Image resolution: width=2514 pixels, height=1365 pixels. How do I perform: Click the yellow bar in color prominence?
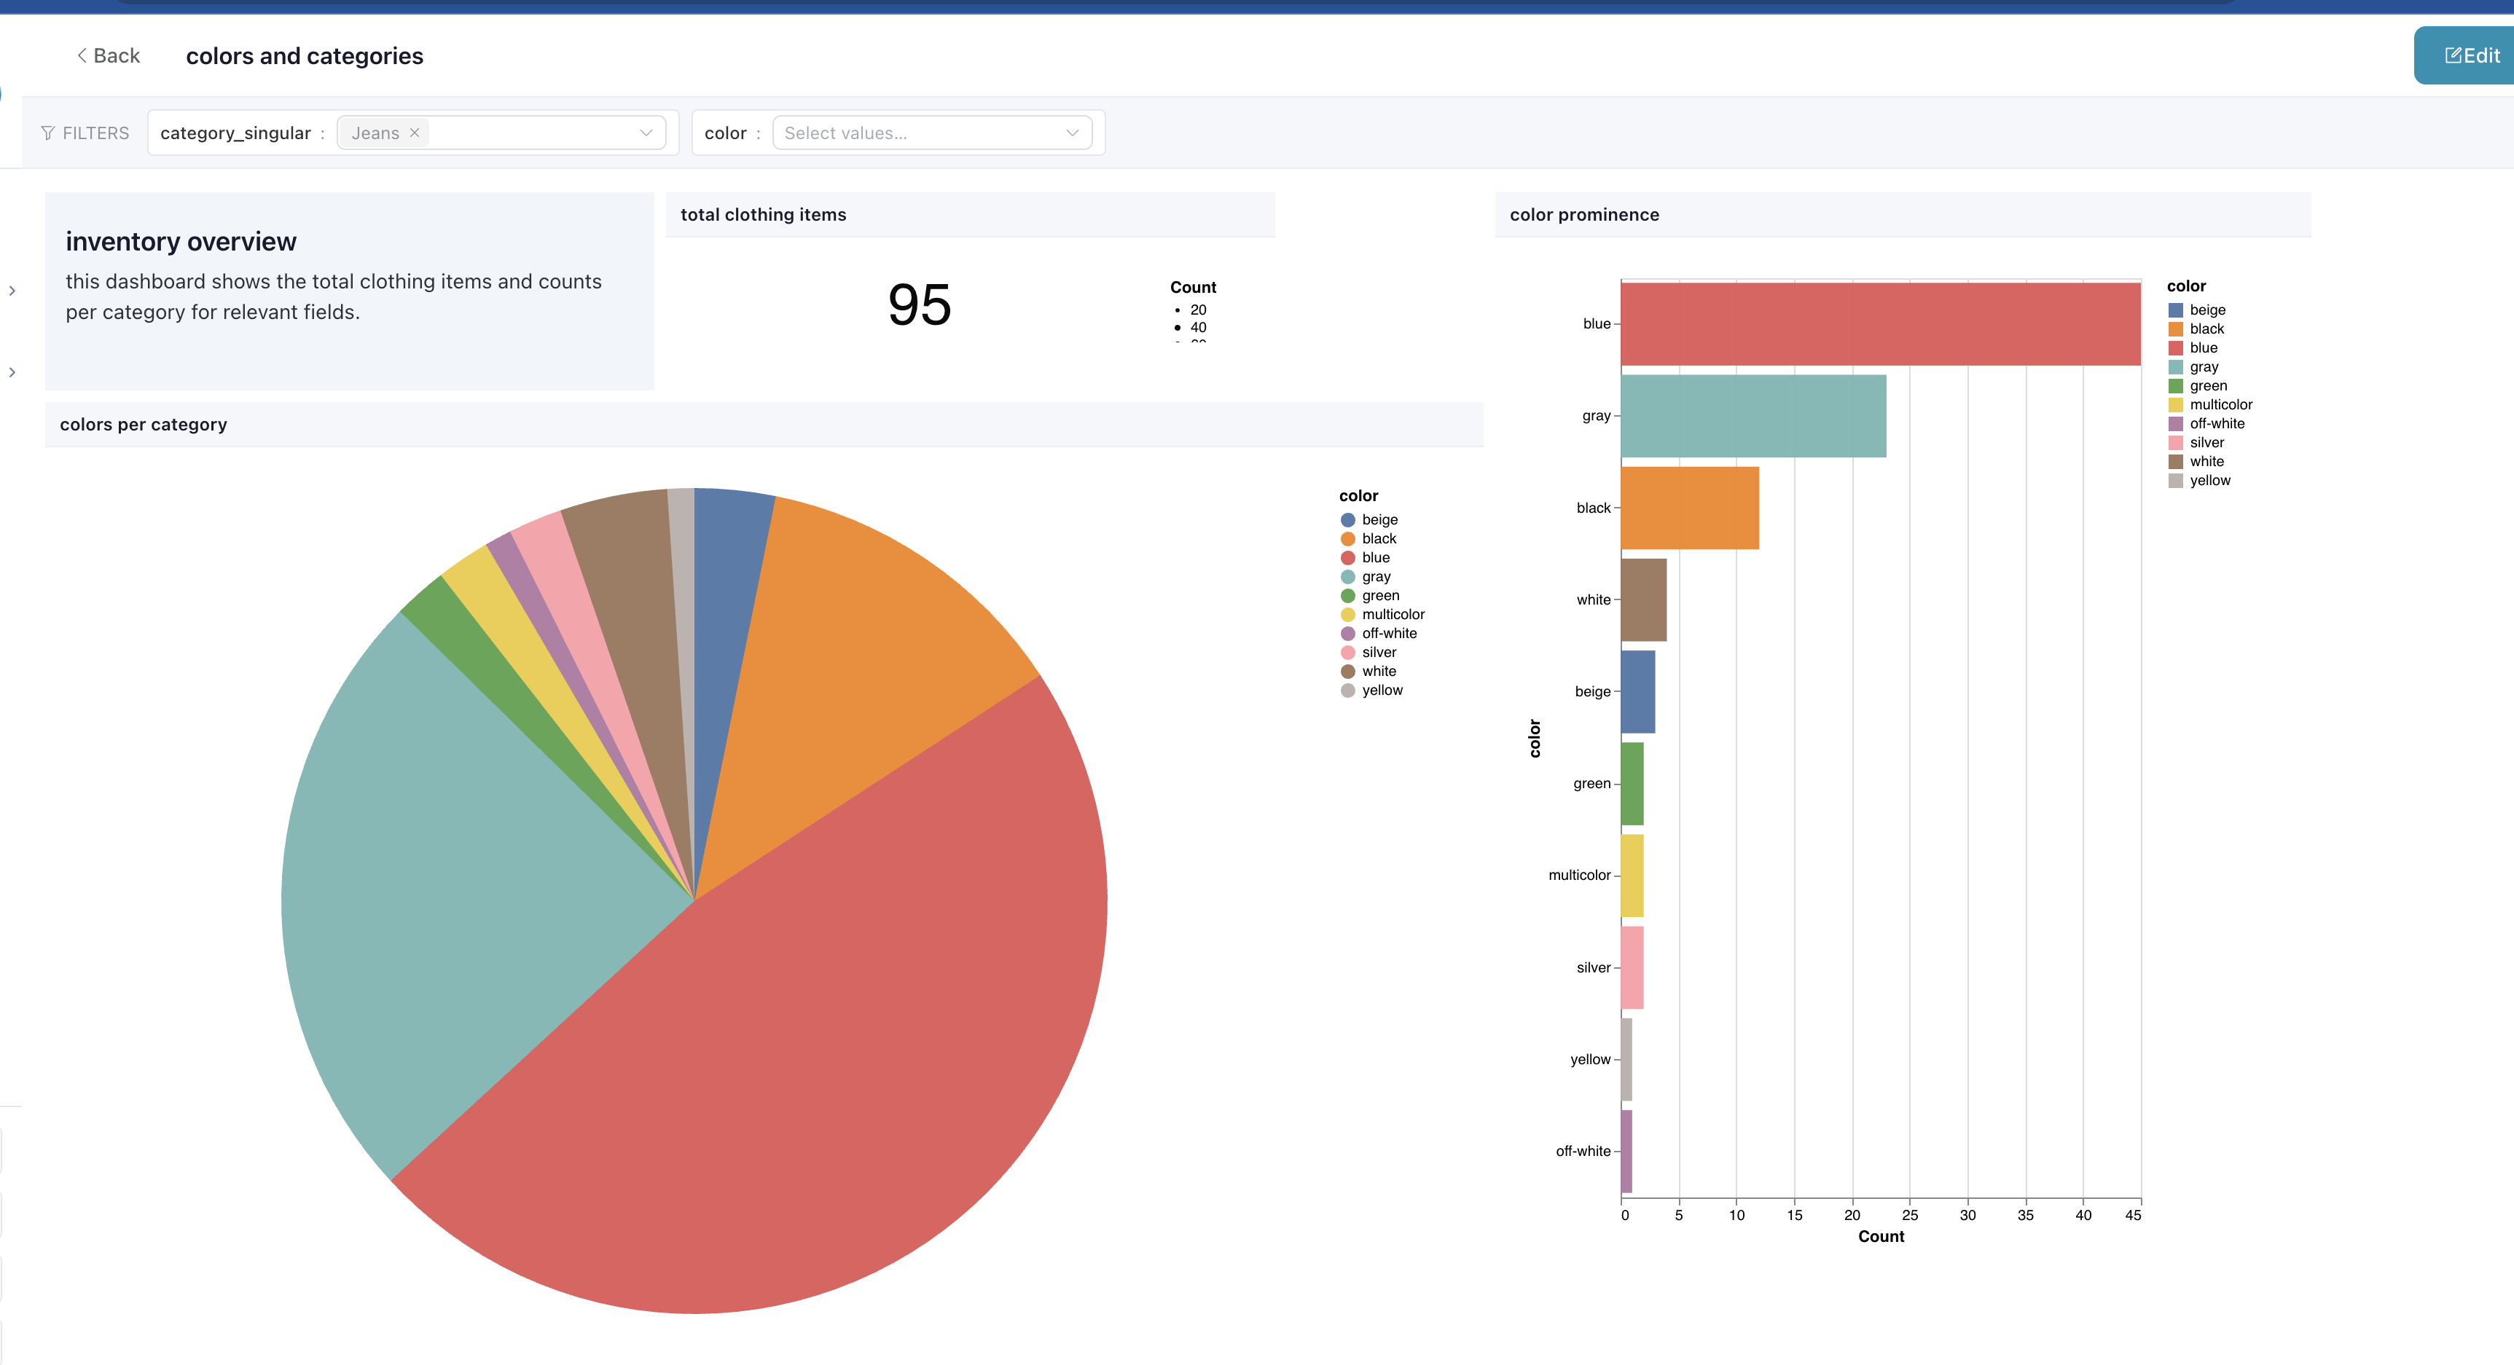click(x=1627, y=1060)
